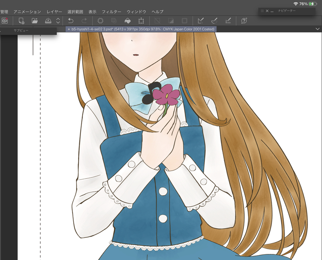
Task: Undo the last action
Action: pos(71,21)
